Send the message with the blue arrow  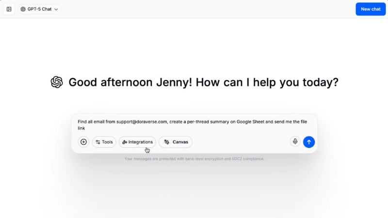309,142
